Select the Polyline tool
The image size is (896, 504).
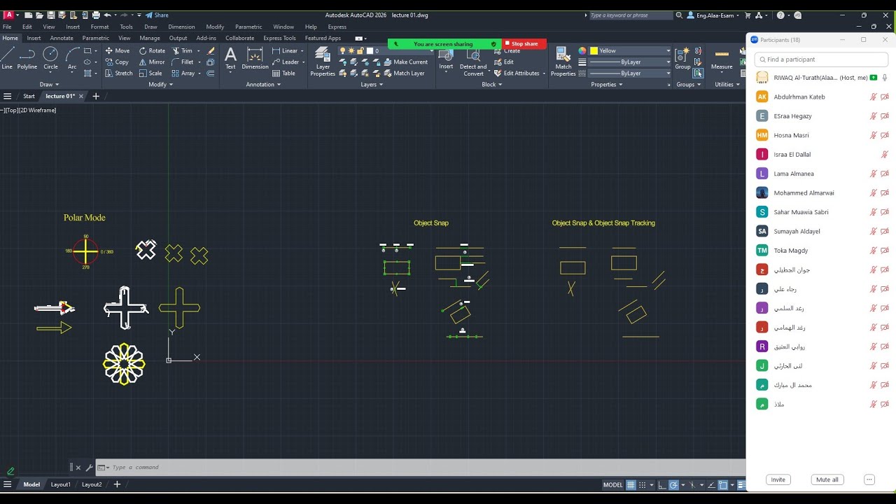(27, 58)
